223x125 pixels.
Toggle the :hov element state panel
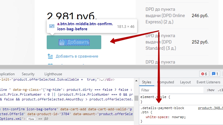210,90
